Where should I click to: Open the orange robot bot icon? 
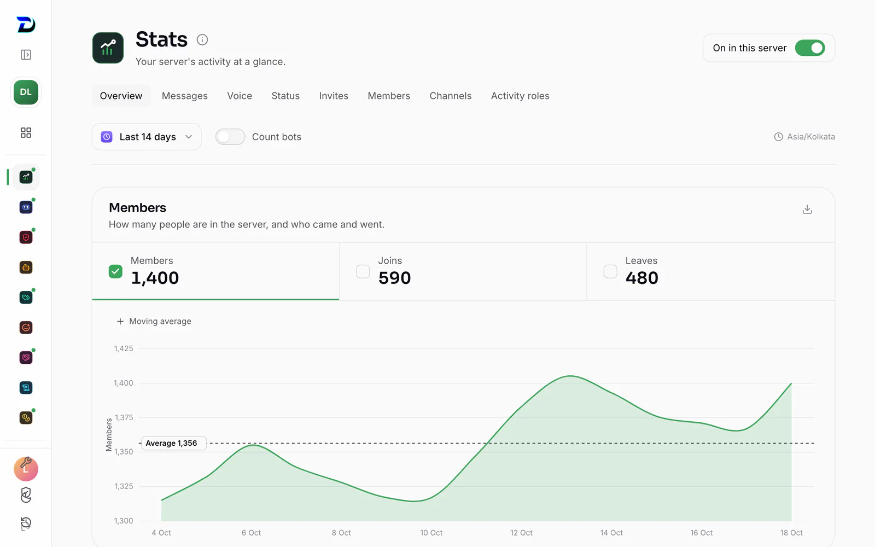26,267
